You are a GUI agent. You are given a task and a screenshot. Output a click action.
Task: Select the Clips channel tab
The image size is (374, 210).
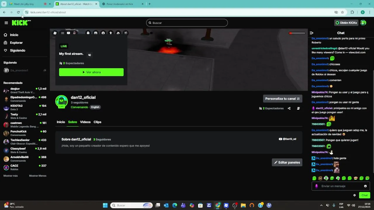(97, 122)
